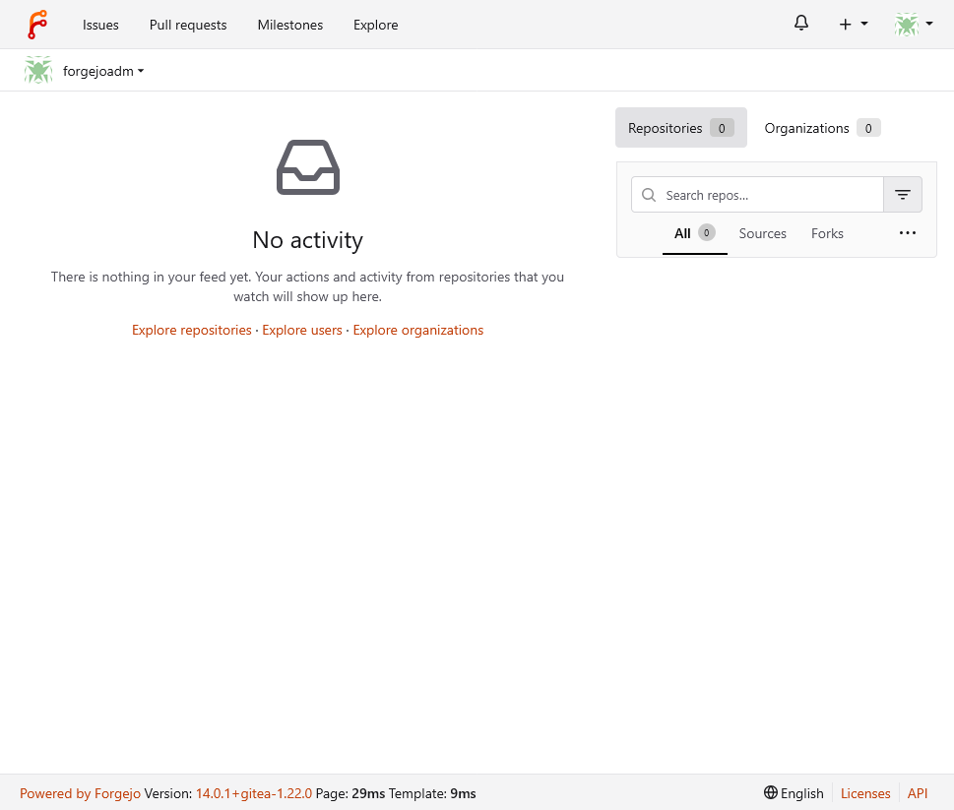Click inside the Search repos field
The image size is (954, 810).
click(758, 194)
